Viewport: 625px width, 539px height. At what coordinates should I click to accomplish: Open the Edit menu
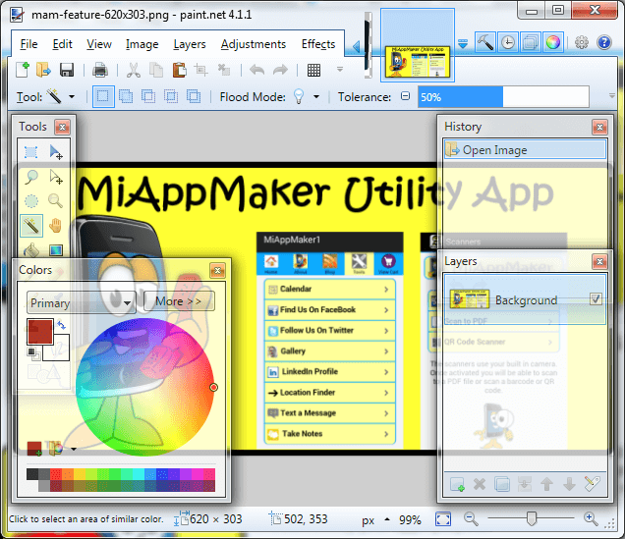[x=62, y=44]
